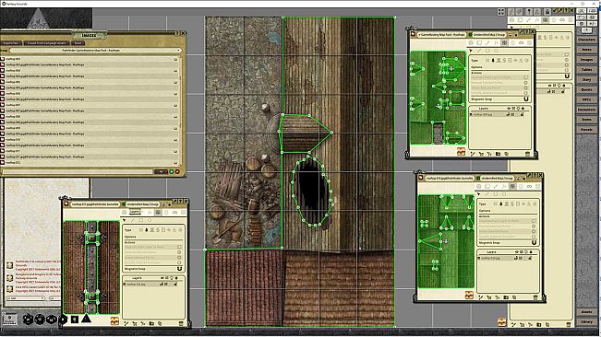Image resolution: width=601 pixels, height=337 pixels.
Task: Pick the third die in bottom dice tray
Action: [x=52, y=319]
